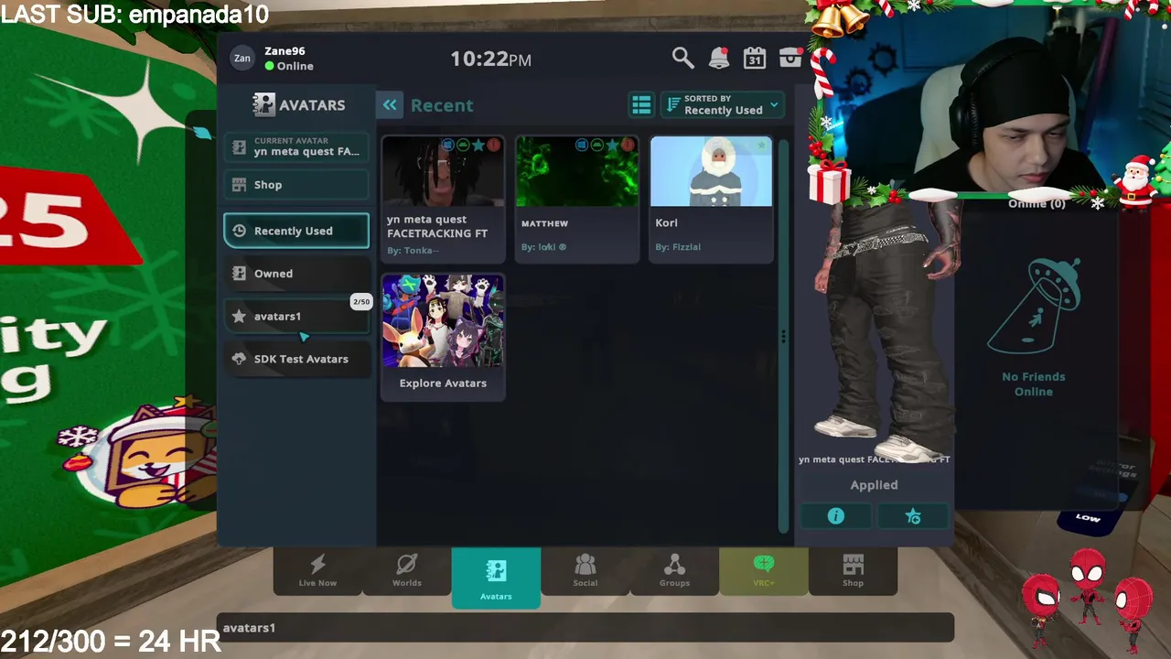The height and width of the screenshot is (659, 1171).
Task: Click the favorite star on Kori card
Action: coord(761,146)
